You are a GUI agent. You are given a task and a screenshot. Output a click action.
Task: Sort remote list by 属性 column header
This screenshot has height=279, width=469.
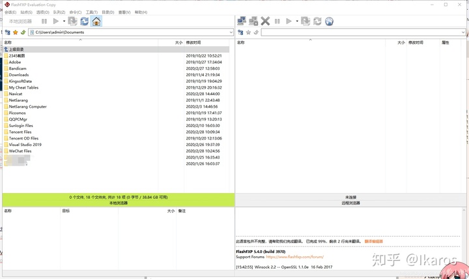[x=451, y=42]
